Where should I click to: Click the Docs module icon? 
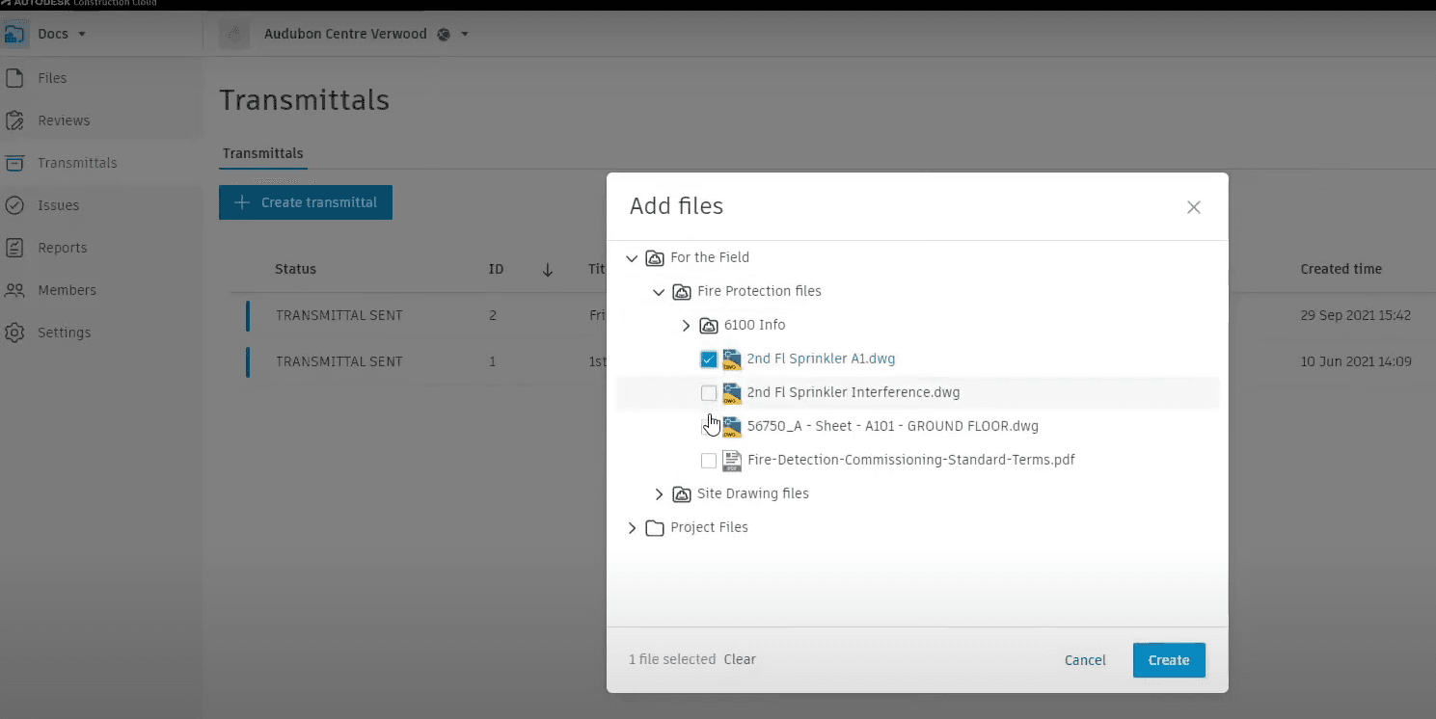click(14, 34)
